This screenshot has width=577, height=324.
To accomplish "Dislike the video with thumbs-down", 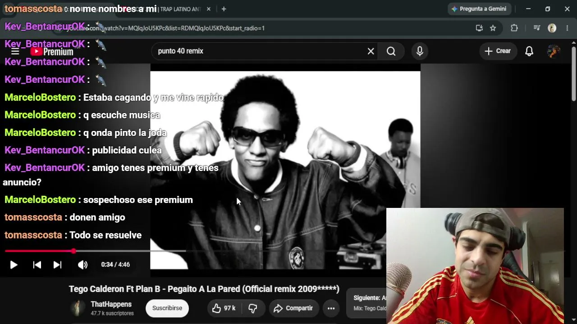I will (x=253, y=308).
